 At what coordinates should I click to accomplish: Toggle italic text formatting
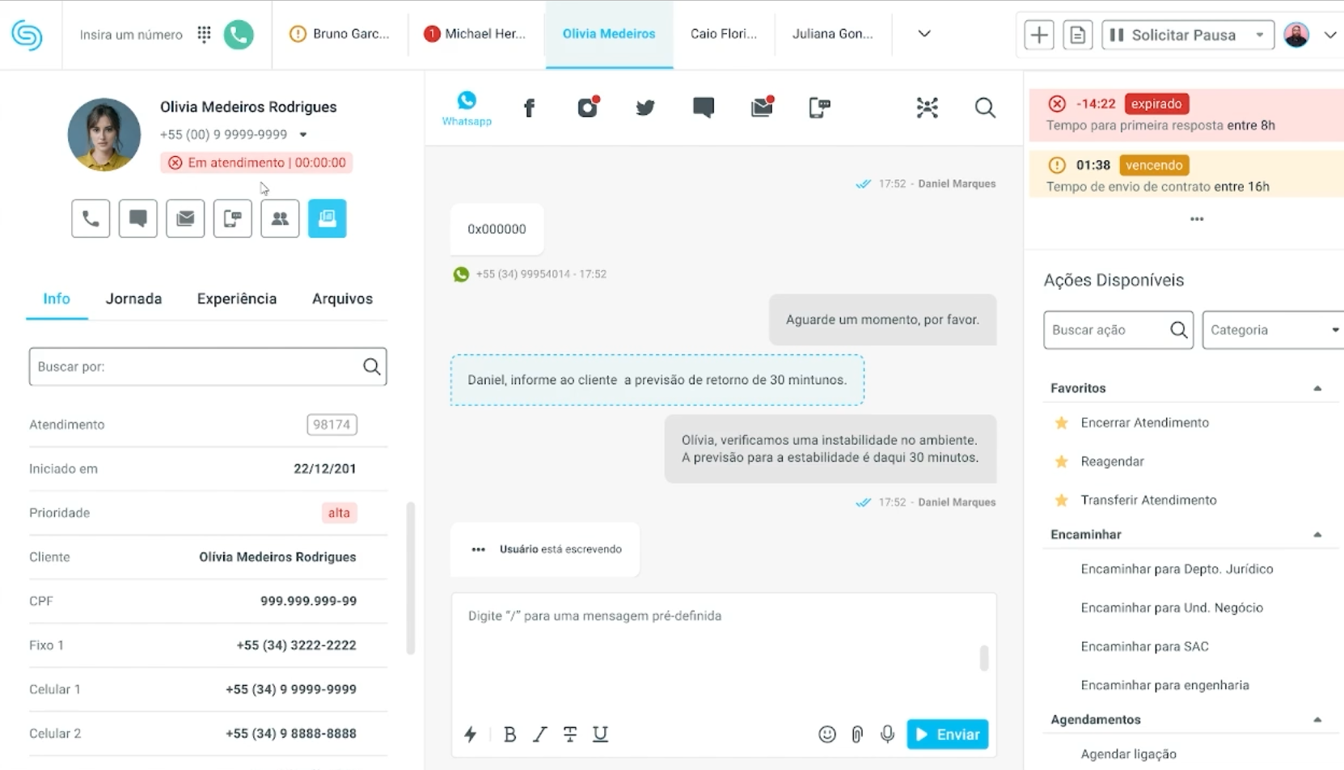click(x=539, y=734)
